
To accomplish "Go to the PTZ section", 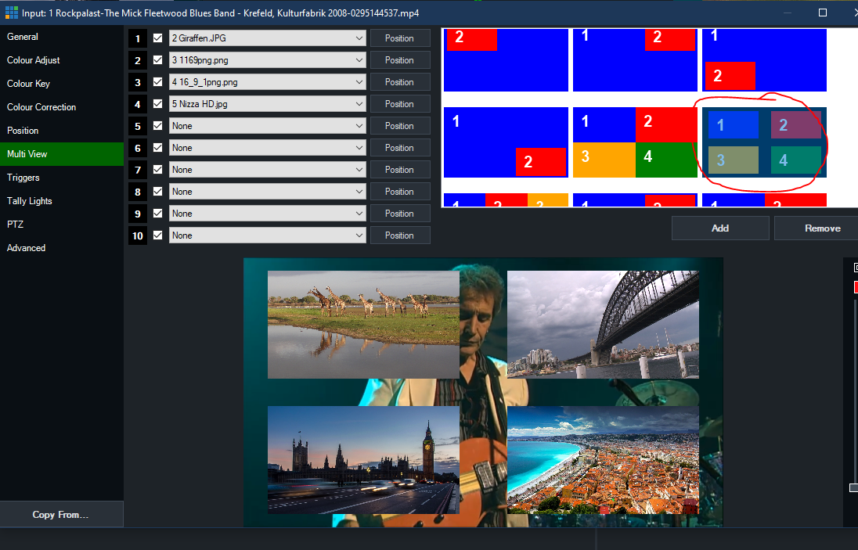I will (15, 225).
